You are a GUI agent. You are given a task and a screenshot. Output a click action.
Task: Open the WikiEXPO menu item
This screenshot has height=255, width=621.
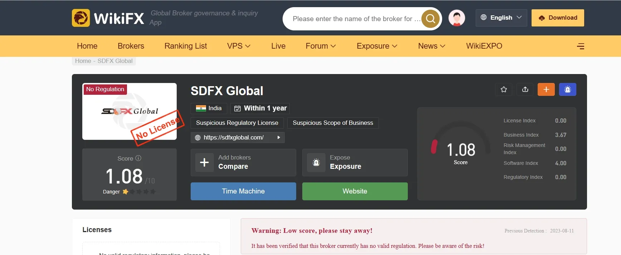484,46
